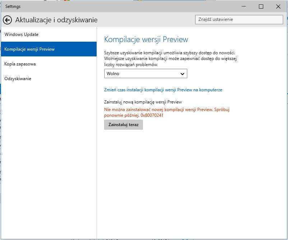Open link Zmień czas instalacji kompilacji

click(163, 90)
